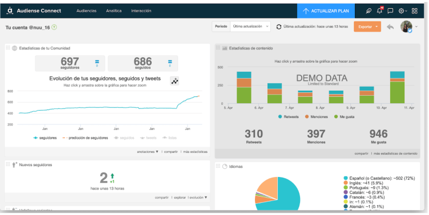Click the Portugués green legend swatch

click(x=346, y=188)
